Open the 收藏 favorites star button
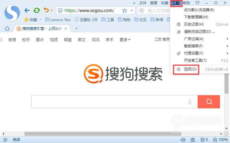230x143 pixels. coord(31,20)
